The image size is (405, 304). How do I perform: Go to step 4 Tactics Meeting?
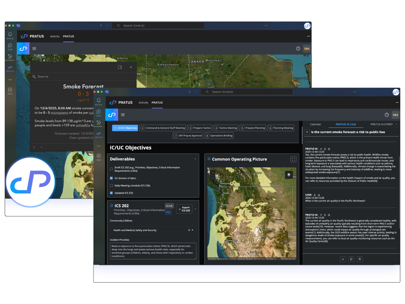tap(226, 128)
